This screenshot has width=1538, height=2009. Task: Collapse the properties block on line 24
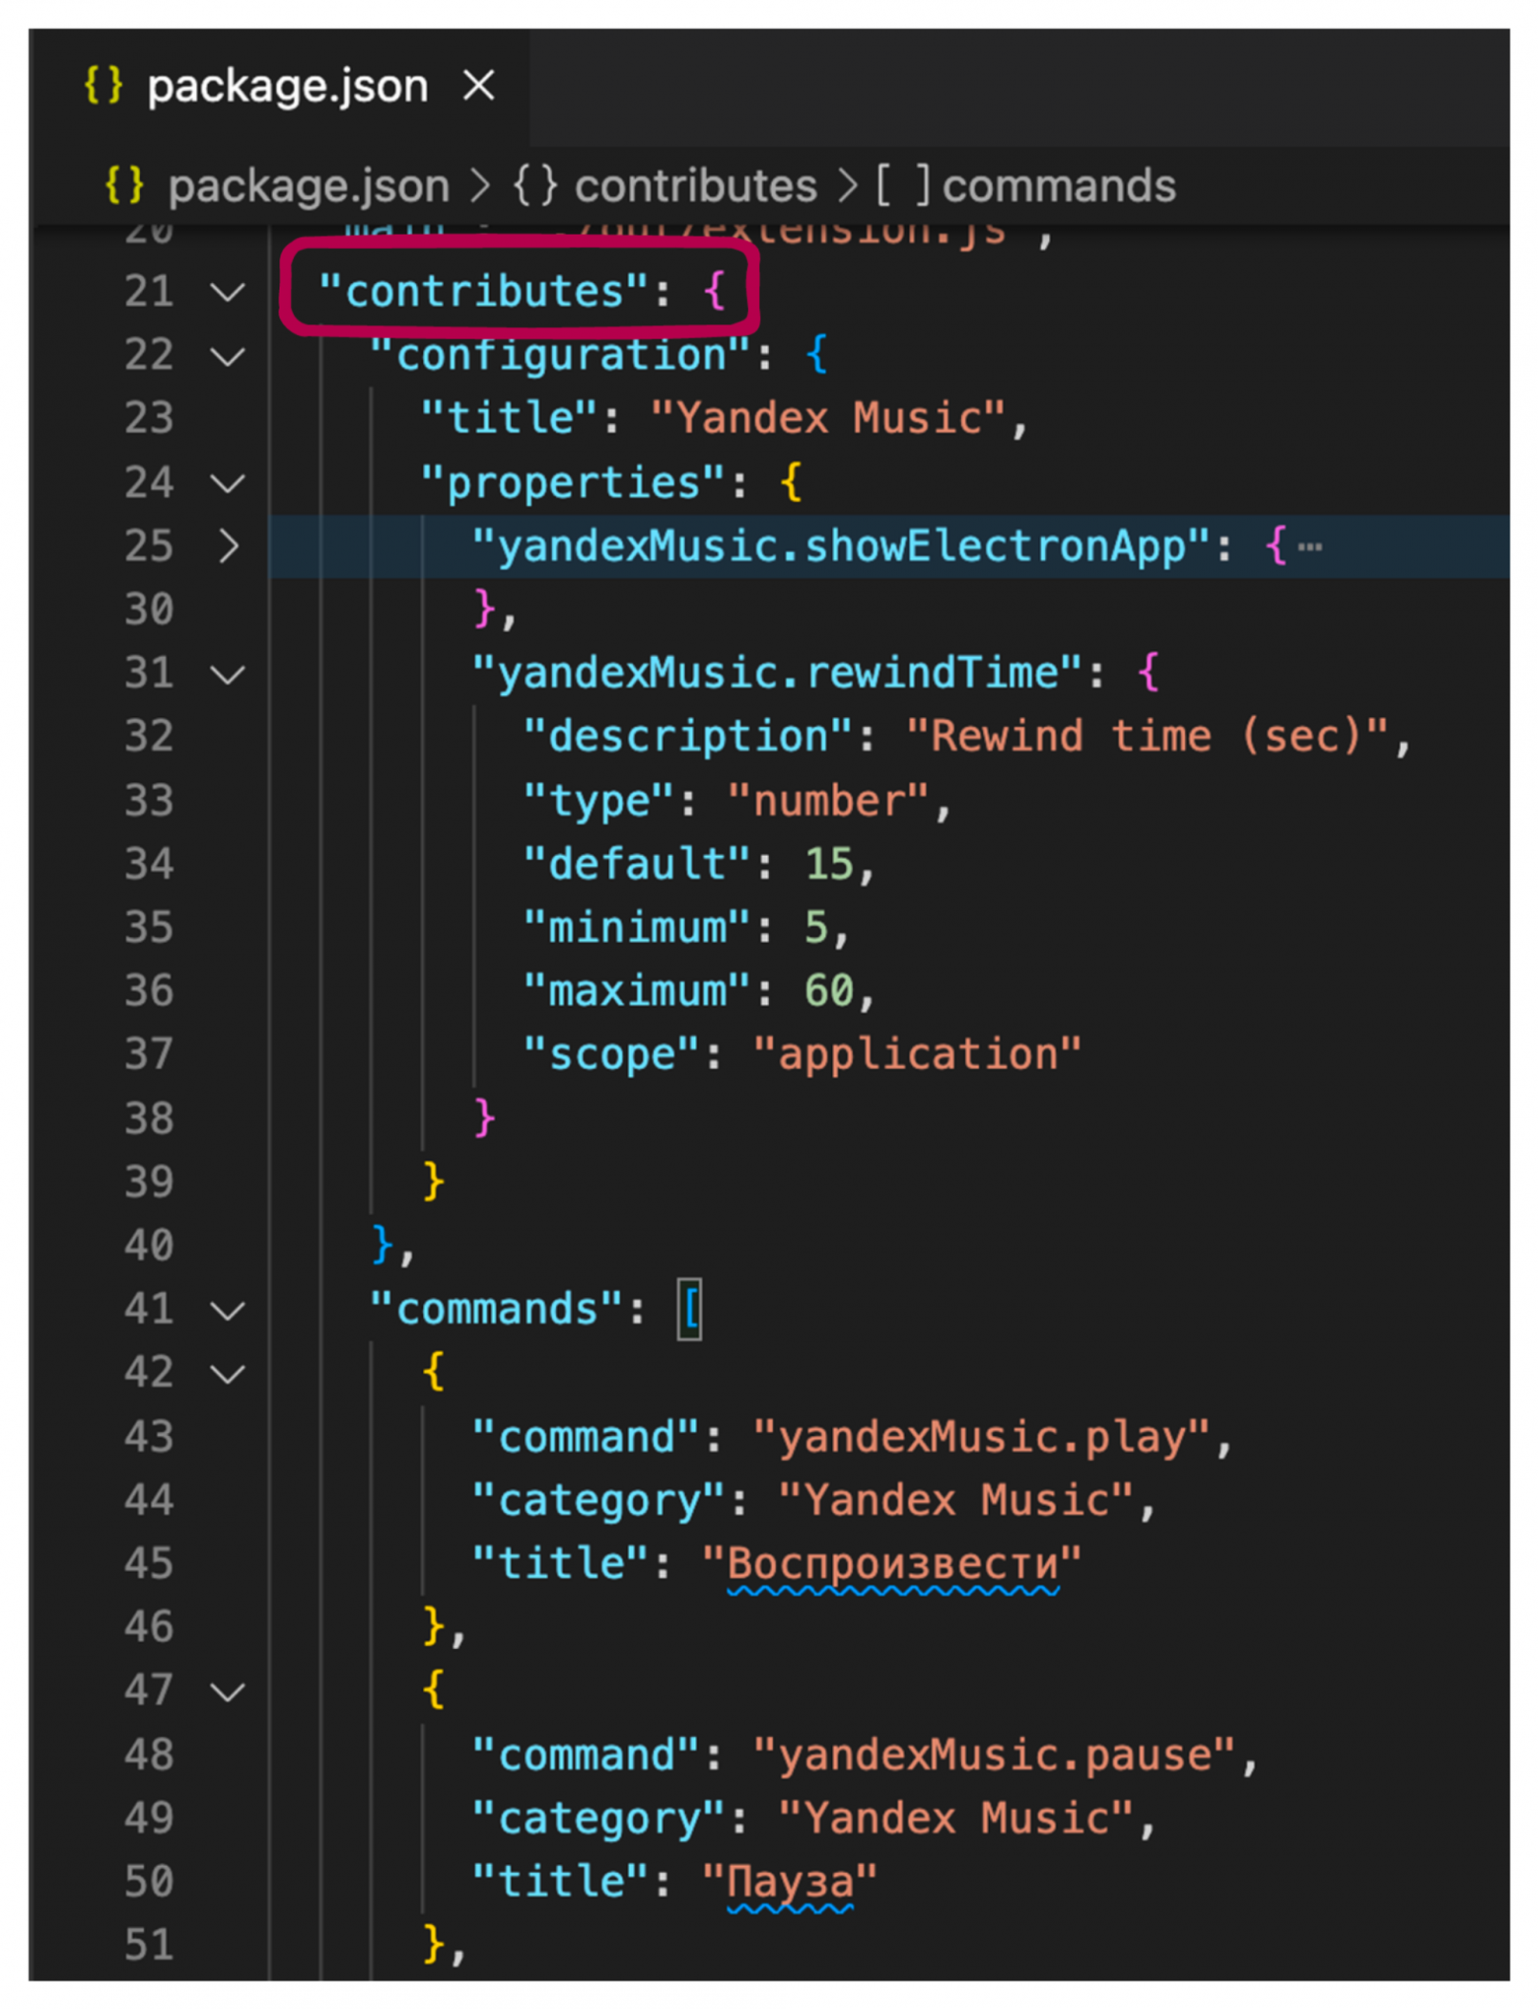coord(228,483)
